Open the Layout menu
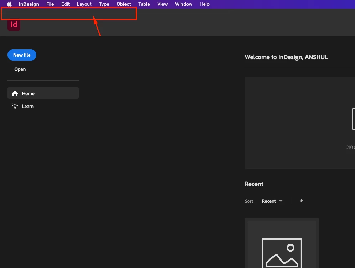 (84, 4)
